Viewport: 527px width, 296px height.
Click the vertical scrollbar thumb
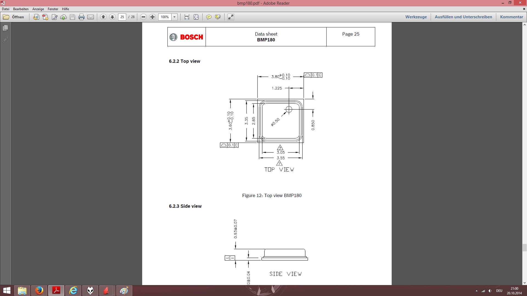(x=525, y=247)
